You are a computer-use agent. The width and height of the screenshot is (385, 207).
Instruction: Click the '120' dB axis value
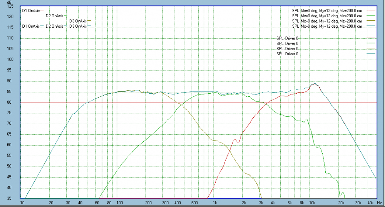pyautogui.click(x=10, y=17)
